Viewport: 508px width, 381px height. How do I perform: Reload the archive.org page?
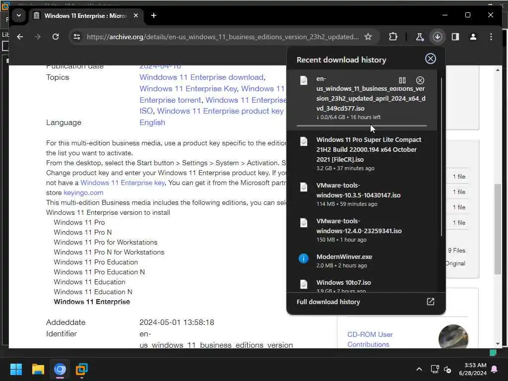(x=56, y=37)
